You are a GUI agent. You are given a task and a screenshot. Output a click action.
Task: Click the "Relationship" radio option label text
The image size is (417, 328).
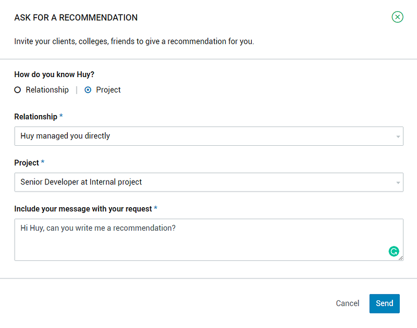(47, 90)
